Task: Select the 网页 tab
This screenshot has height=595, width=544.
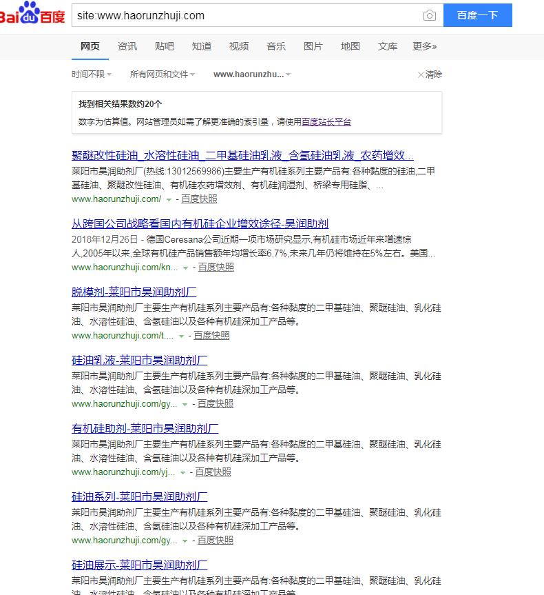Action: 90,46
